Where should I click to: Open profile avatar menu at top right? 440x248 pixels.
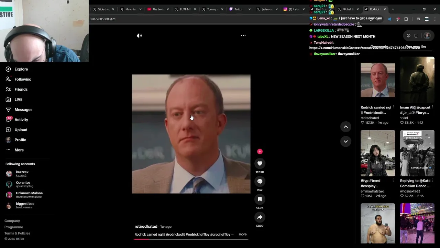click(x=427, y=35)
